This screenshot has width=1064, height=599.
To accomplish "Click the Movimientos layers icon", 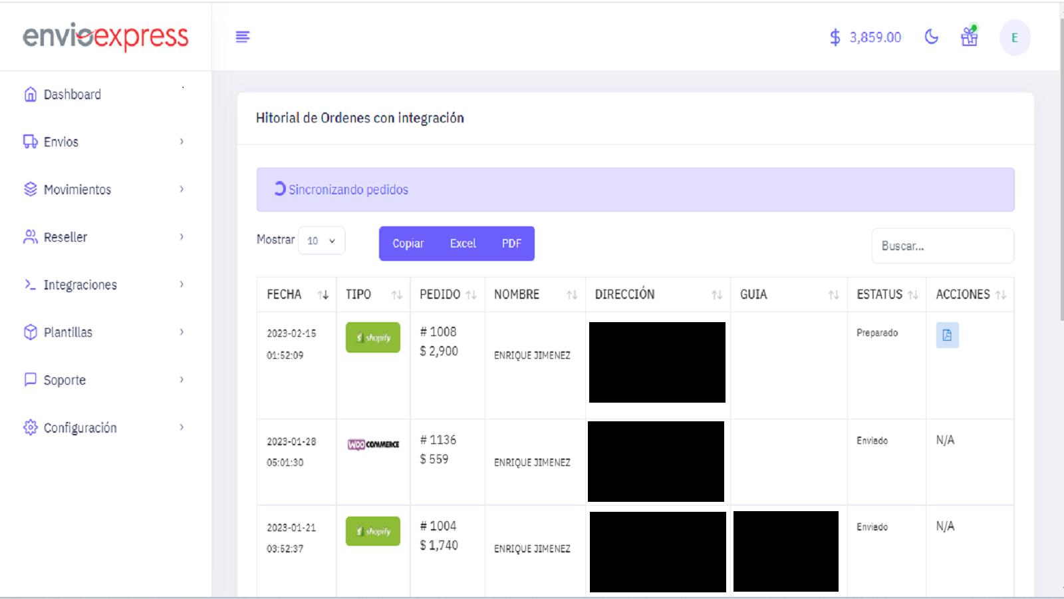I will point(31,189).
